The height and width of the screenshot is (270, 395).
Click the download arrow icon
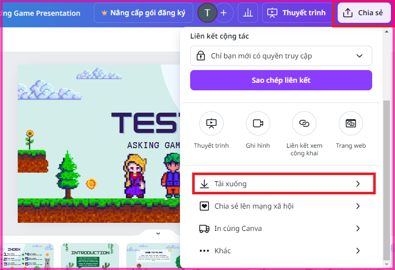(204, 184)
